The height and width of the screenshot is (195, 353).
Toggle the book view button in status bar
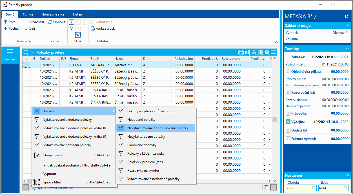click(x=26, y=187)
